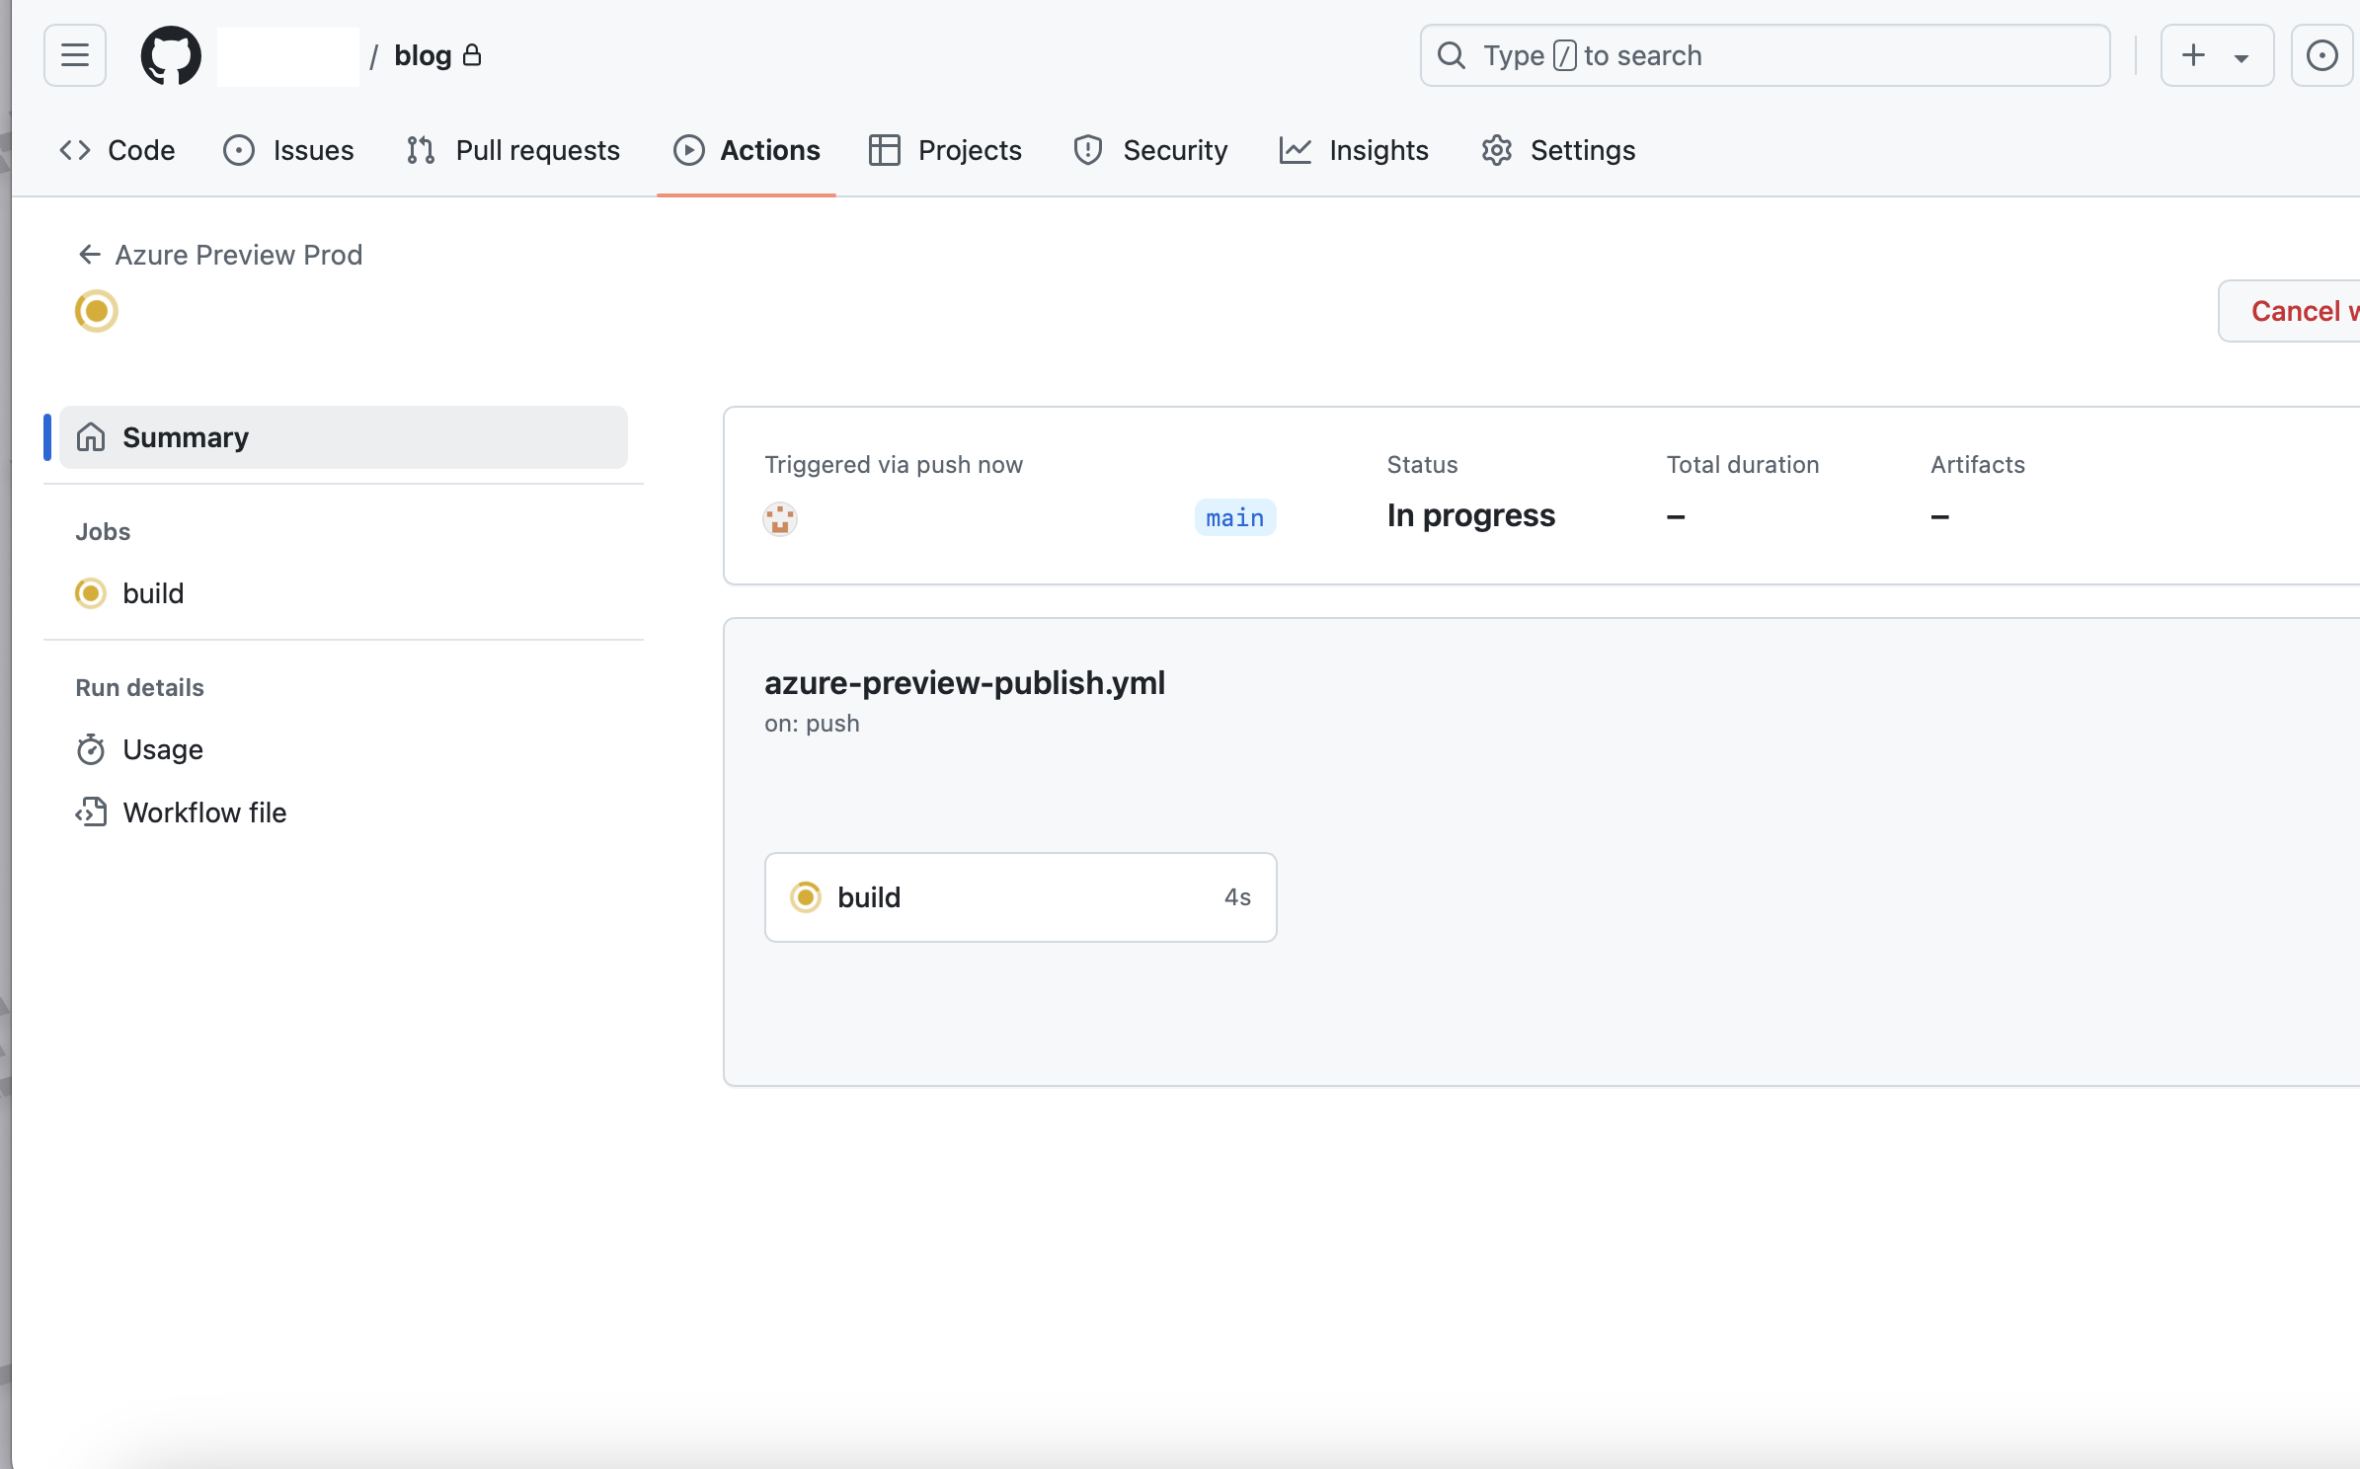
Task: Open the hamburger navigation menu
Action: (x=74, y=55)
